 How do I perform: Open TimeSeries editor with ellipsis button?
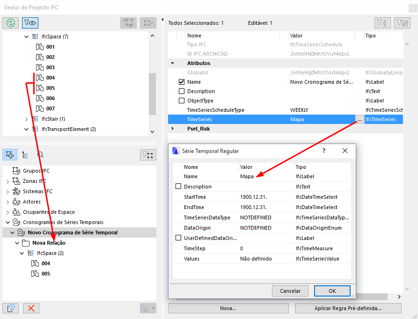click(x=359, y=119)
